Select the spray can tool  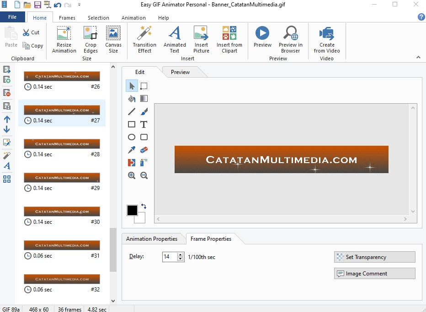[x=144, y=163]
